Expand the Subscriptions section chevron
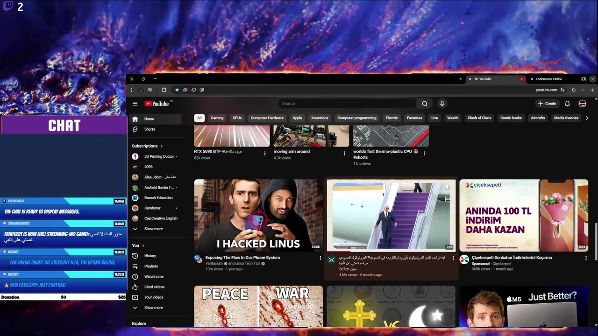 [x=162, y=146]
